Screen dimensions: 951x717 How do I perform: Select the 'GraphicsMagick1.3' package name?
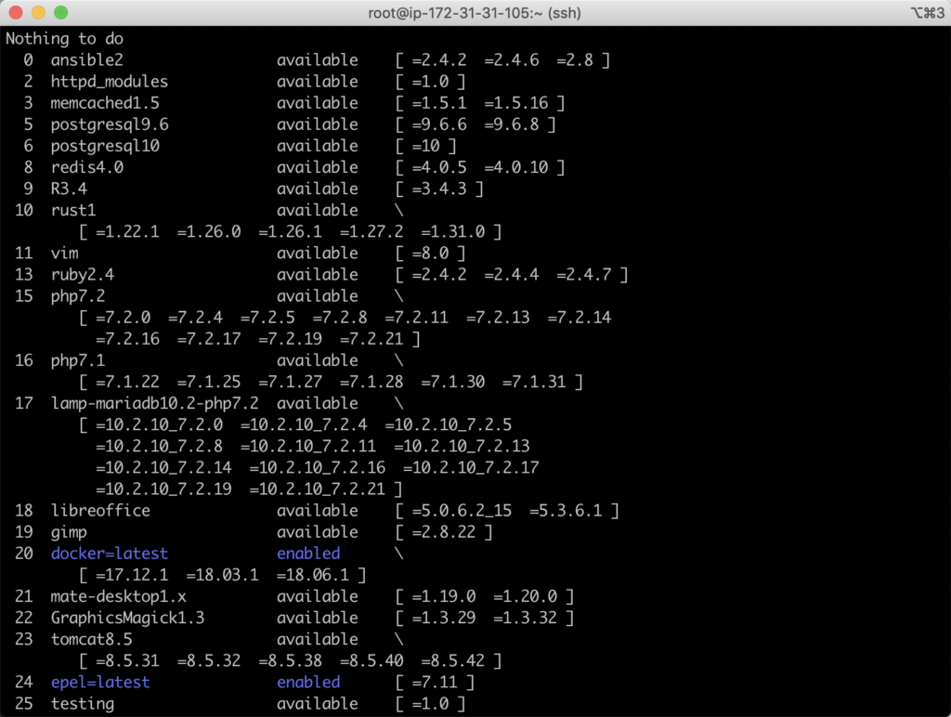click(127, 619)
